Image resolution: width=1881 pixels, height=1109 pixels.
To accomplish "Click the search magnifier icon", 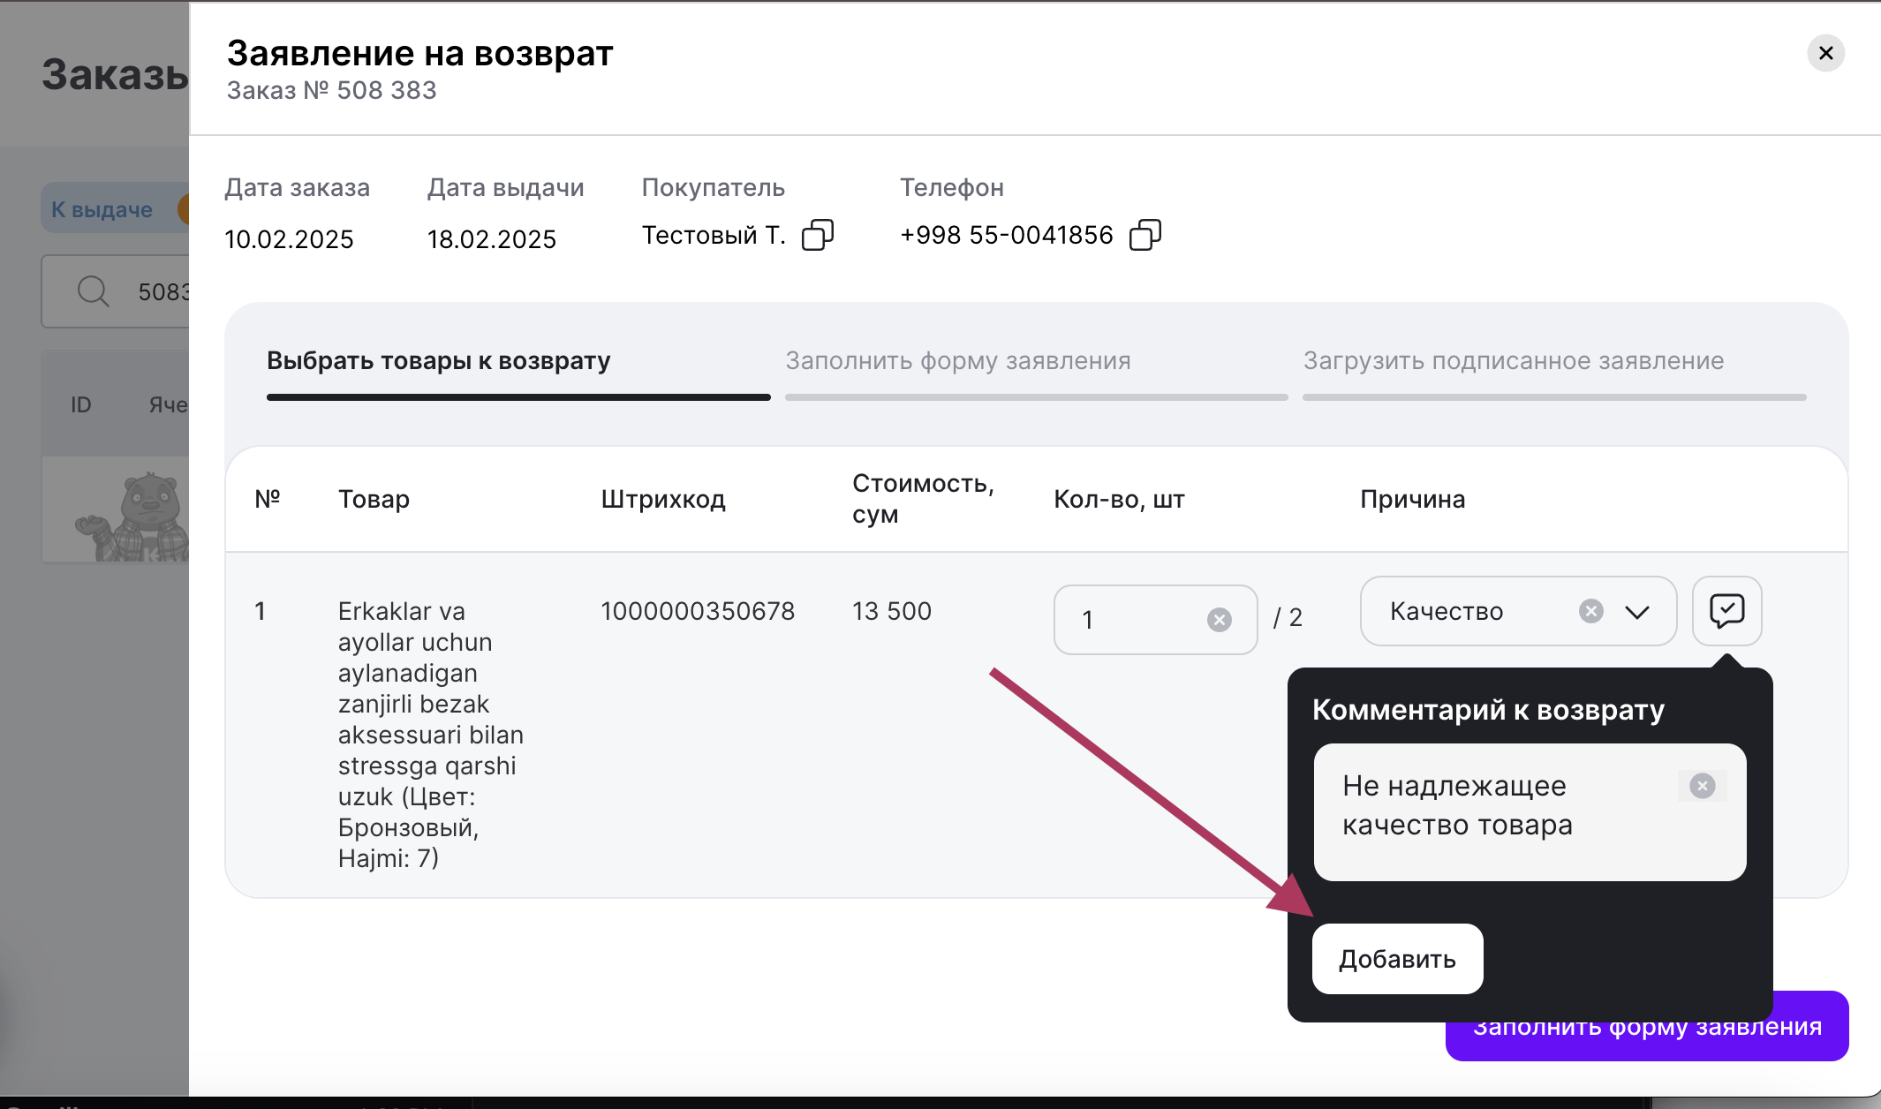I will [x=93, y=291].
